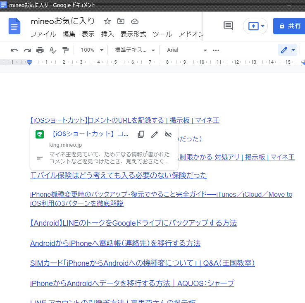Run the spell check tool
This screenshot has width=305, height=303.
pyautogui.click(x=52, y=50)
